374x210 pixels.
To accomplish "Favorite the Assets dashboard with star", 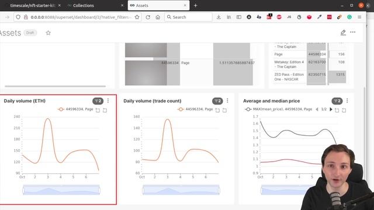I will [48, 33].
